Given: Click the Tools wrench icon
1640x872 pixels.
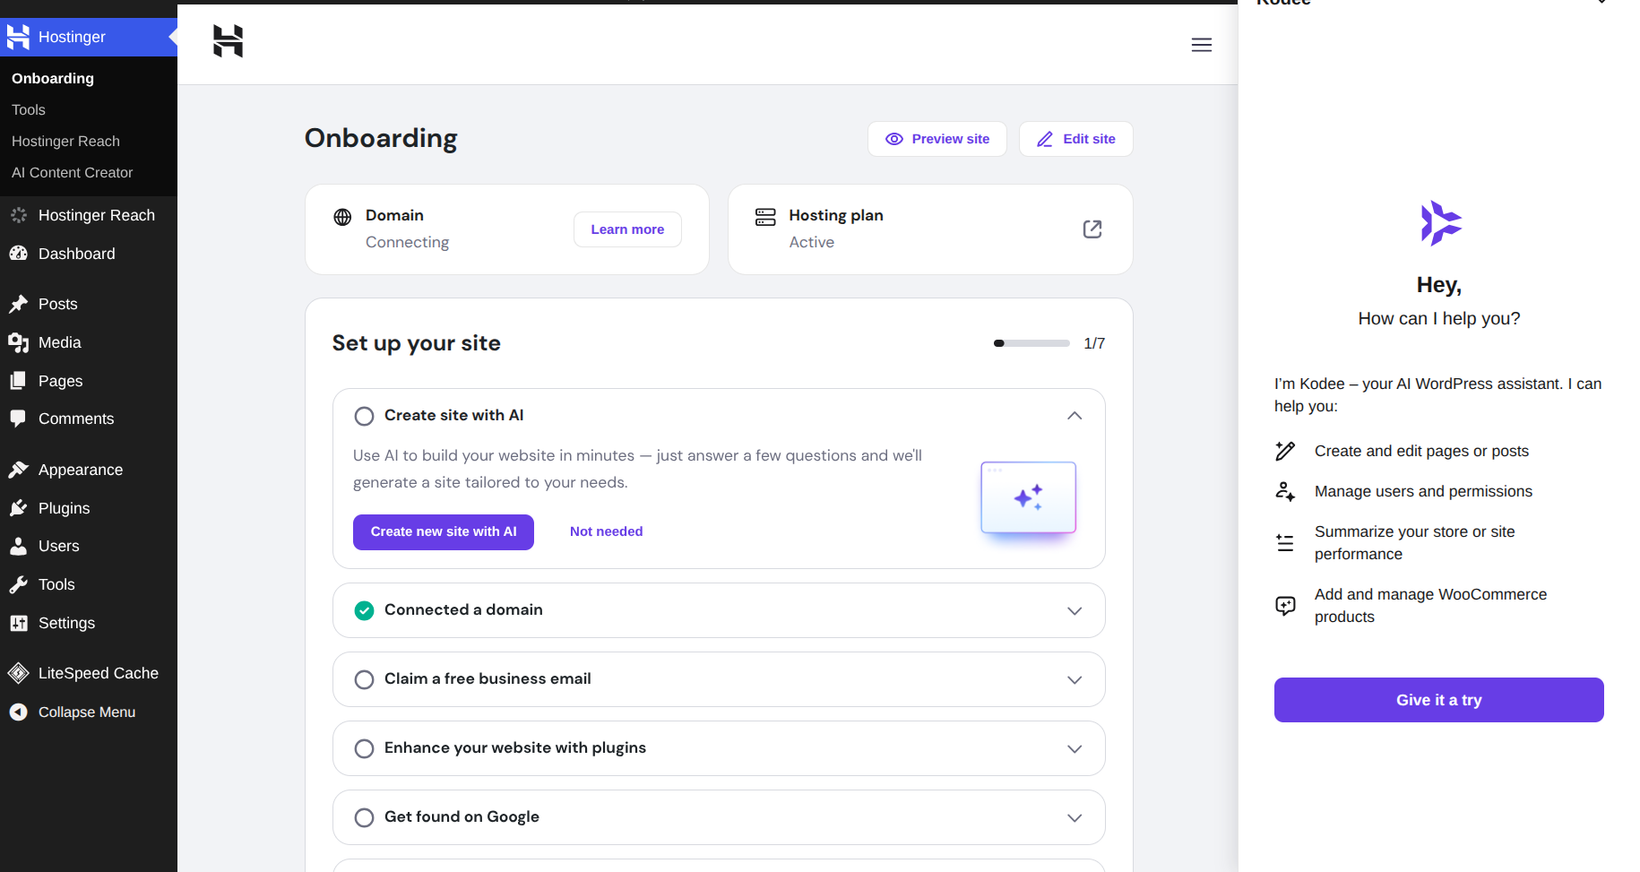Looking at the screenshot, I should pyautogui.click(x=18, y=584).
